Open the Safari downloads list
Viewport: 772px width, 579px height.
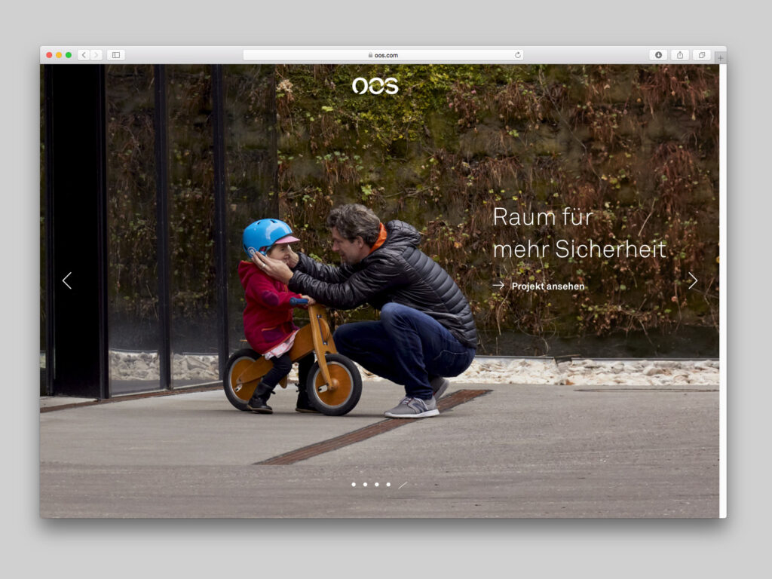point(658,55)
